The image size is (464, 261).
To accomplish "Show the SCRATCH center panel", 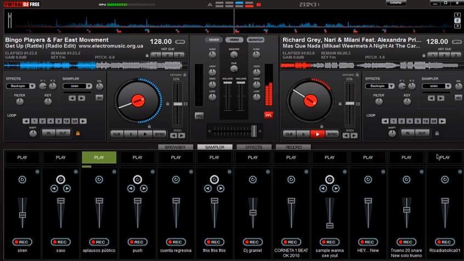I will click(x=256, y=39).
